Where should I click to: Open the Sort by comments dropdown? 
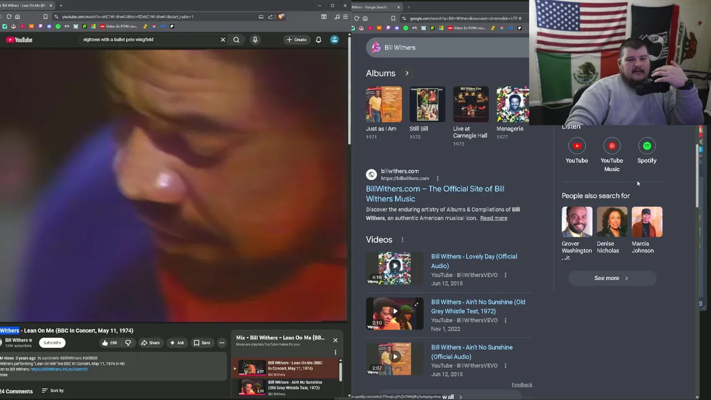point(53,391)
